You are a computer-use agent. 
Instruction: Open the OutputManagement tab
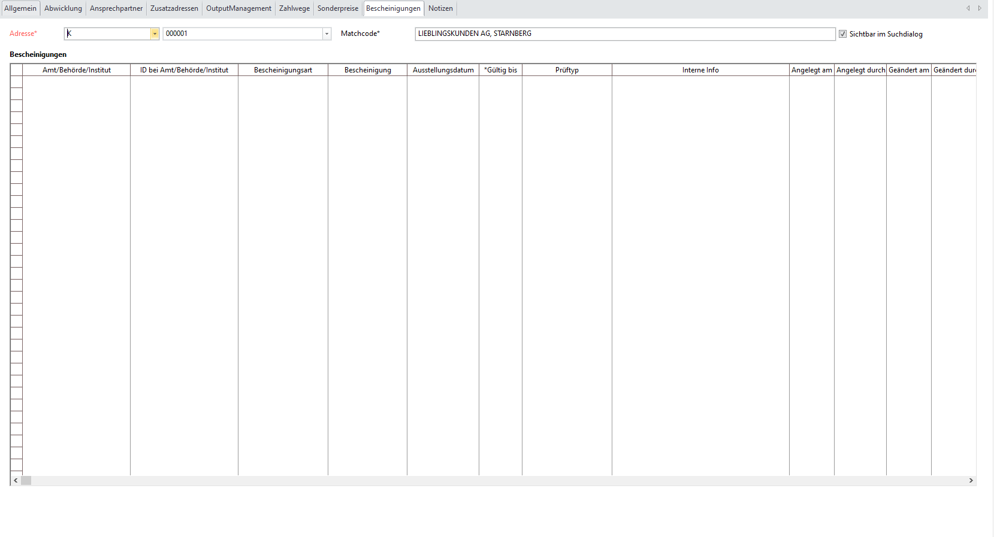(x=238, y=8)
